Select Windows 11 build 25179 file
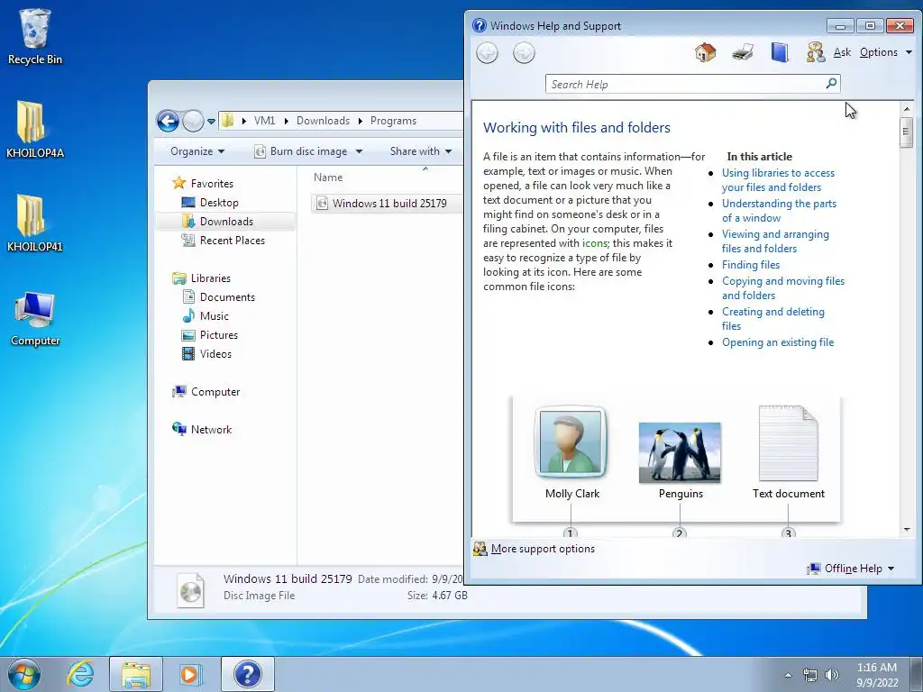Viewport: 923px width, 692px height. pos(388,203)
